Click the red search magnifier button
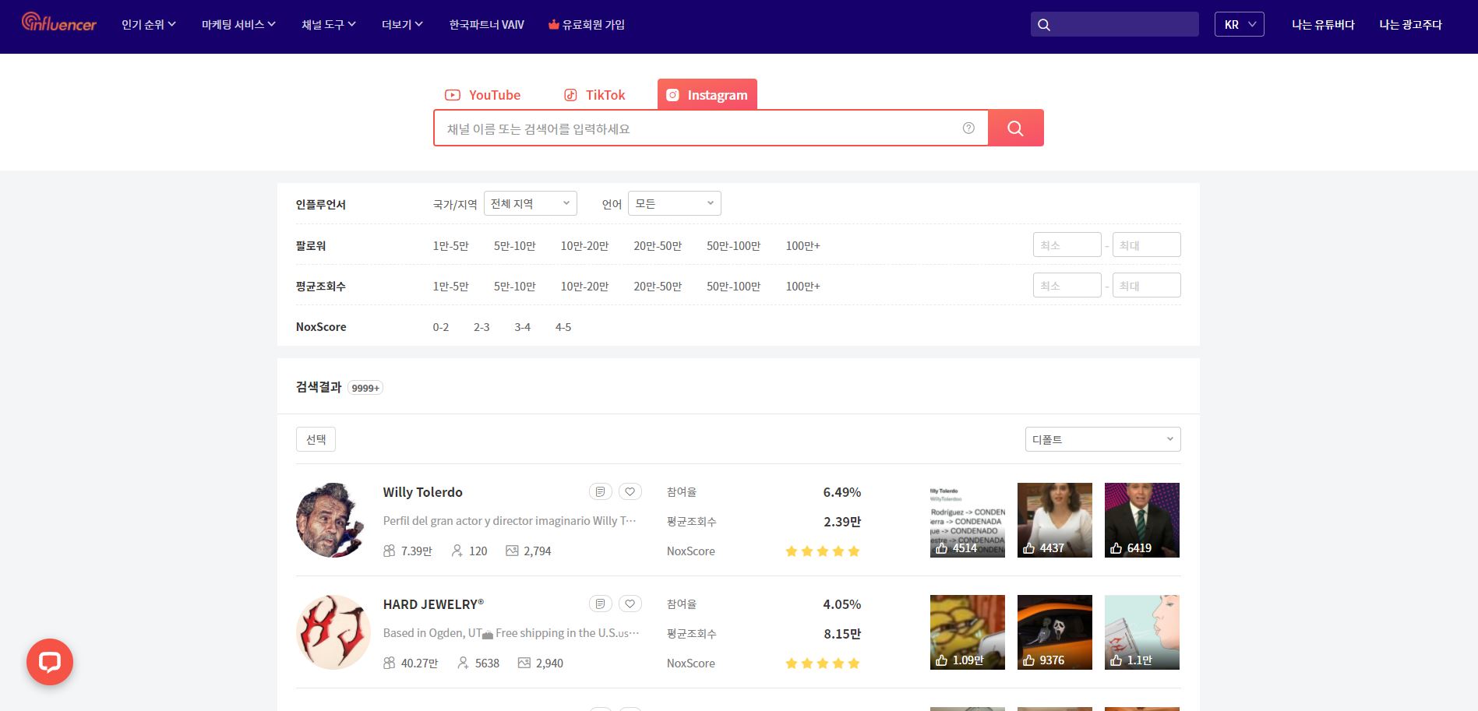This screenshot has width=1478, height=711. pos(1015,128)
